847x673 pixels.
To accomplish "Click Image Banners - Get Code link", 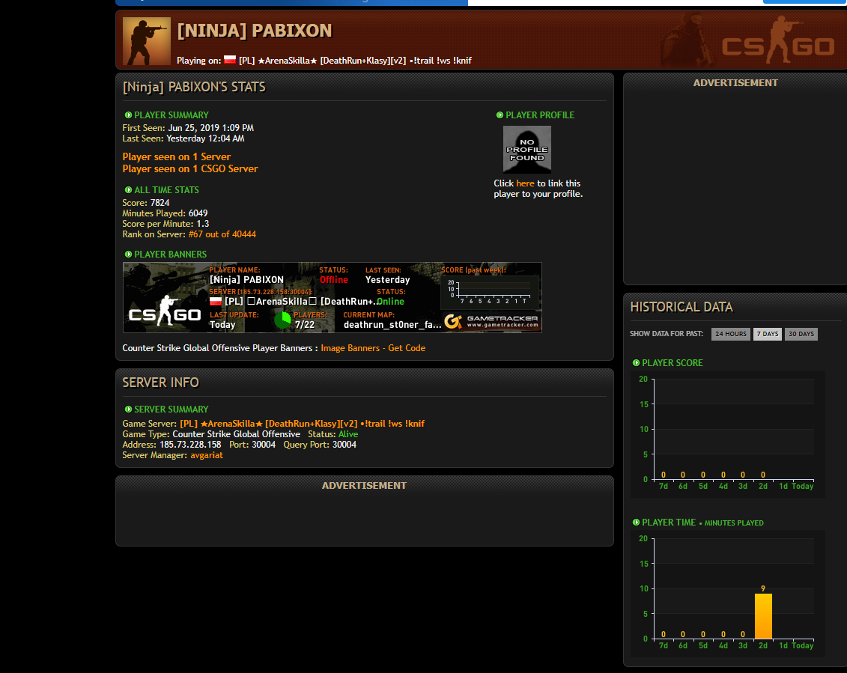I will click(x=373, y=348).
